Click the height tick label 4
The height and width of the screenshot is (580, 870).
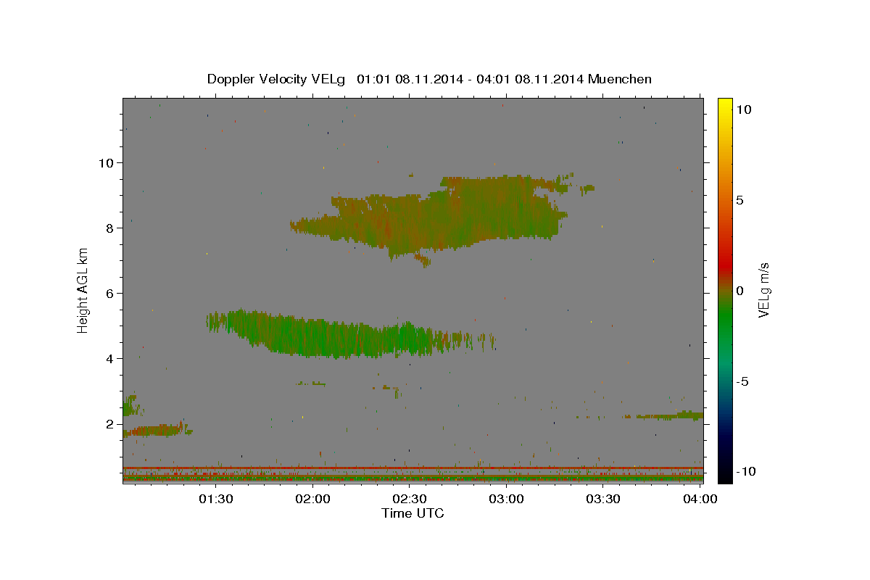111,358
